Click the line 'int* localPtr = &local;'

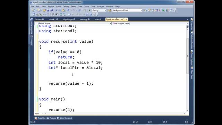(x=76, y=68)
